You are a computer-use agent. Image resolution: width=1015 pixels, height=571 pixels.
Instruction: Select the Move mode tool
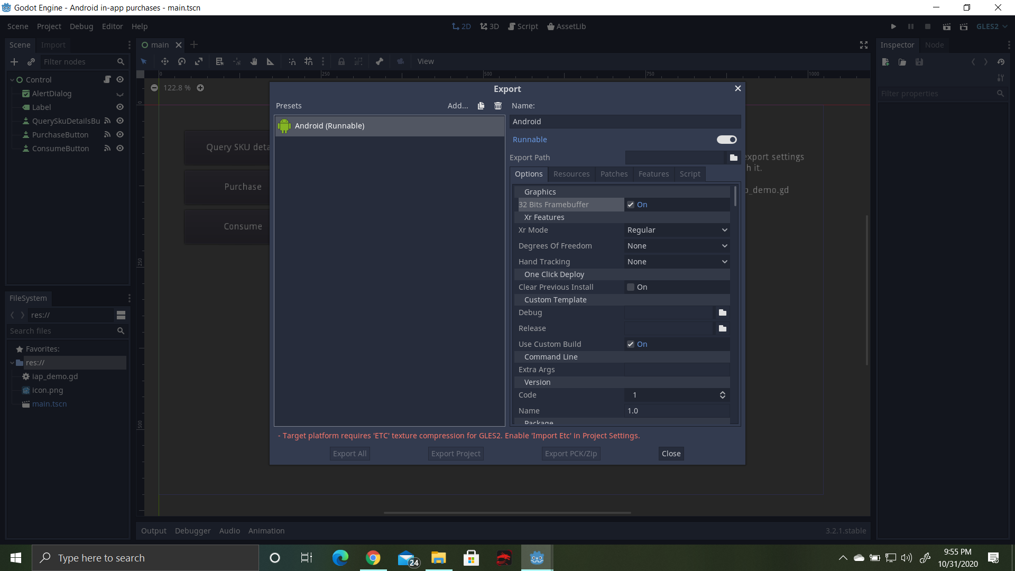165,61
